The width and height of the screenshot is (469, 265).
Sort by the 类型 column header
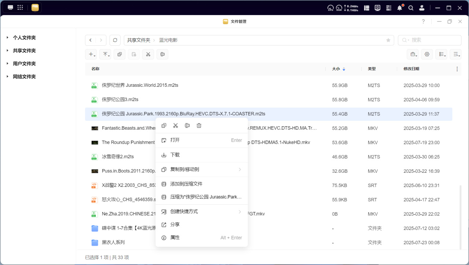pyautogui.click(x=372, y=69)
